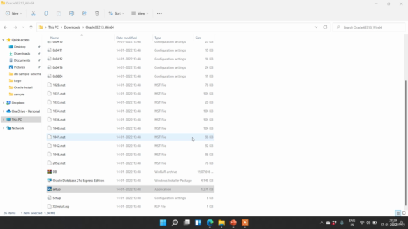Click Downloads in address breadcrumb
Image resolution: width=408 pixels, height=229 pixels.
(72, 27)
